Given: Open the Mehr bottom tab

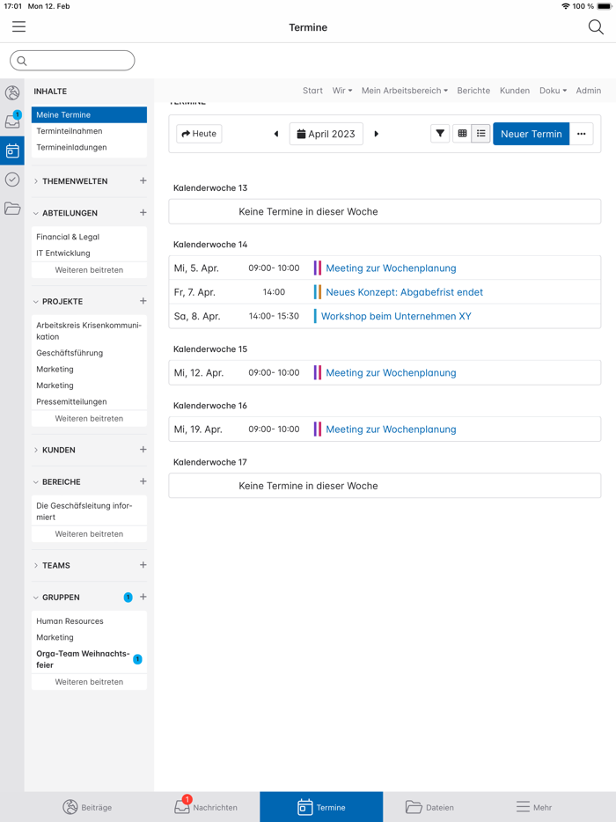Looking at the screenshot, I should tap(533, 807).
